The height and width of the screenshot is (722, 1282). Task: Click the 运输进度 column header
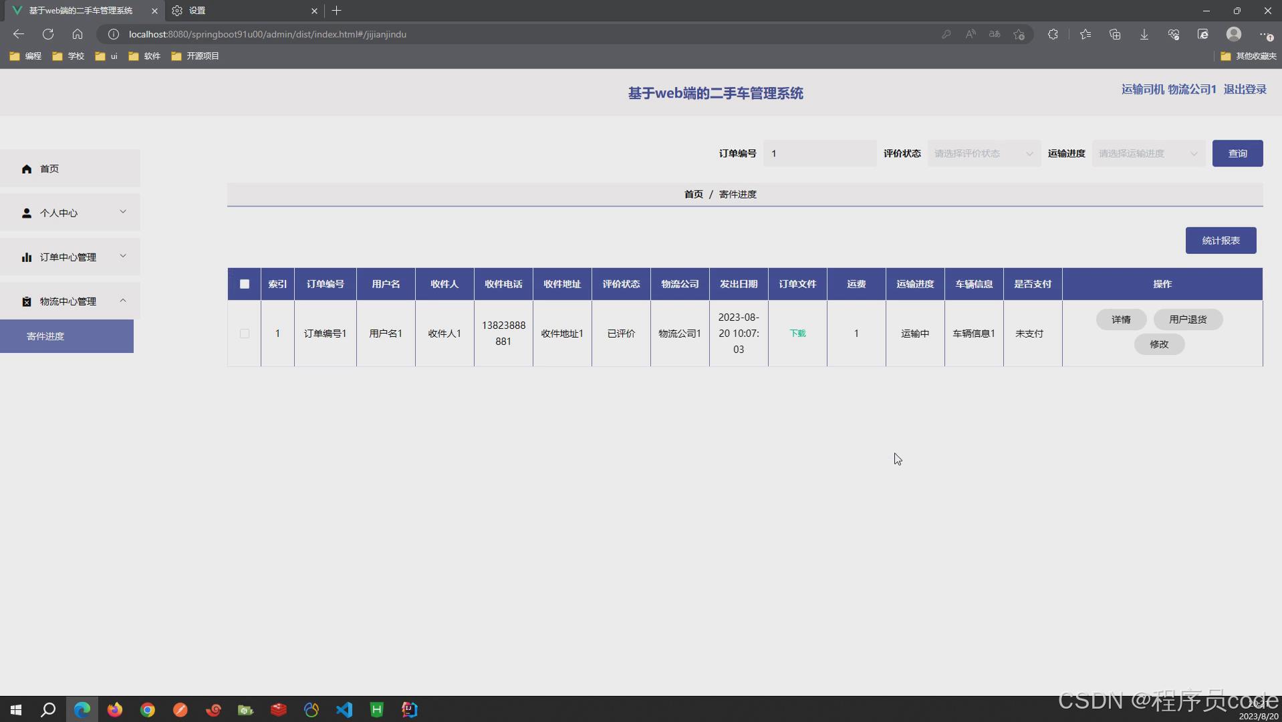click(x=915, y=284)
